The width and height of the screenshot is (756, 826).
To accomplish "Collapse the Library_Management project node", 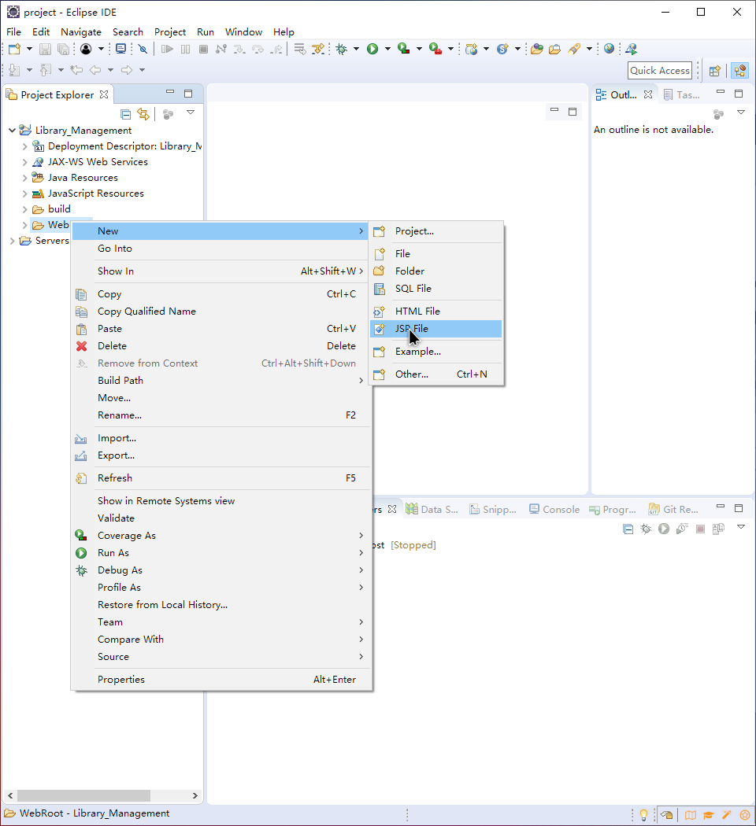I will (12, 130).
